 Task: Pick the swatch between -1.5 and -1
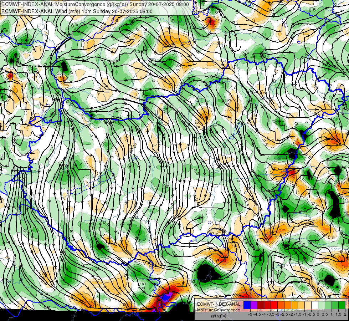[301, 305]
